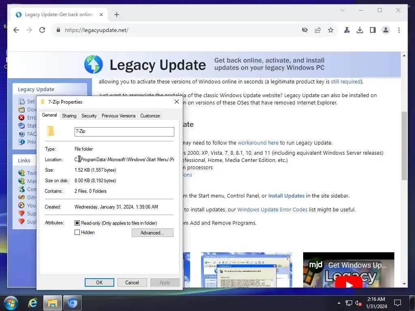Click the Status sidebar icon
This screenshot has height=311, width=415.
pos(21,126)
